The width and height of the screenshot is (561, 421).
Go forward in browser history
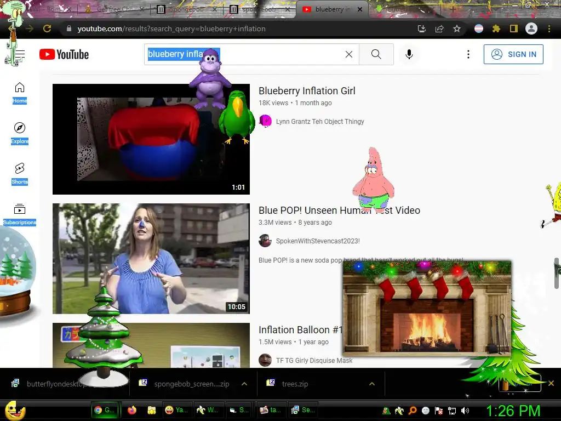tap(30, 29)
